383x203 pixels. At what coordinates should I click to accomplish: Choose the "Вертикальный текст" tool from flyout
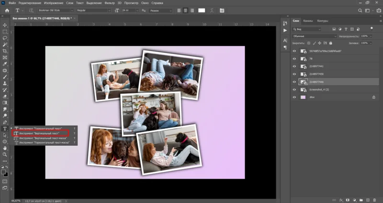[x=40, y=133]
